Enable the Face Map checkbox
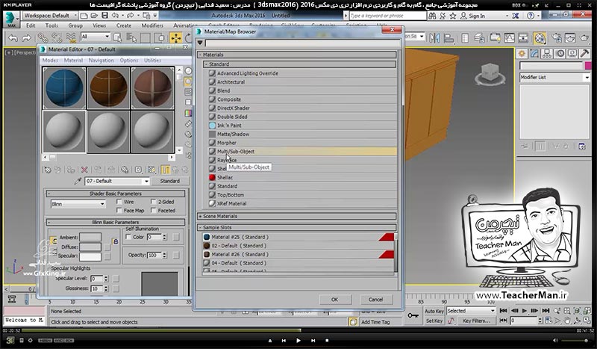Screen dimensions: 597x349 point(119,210)
